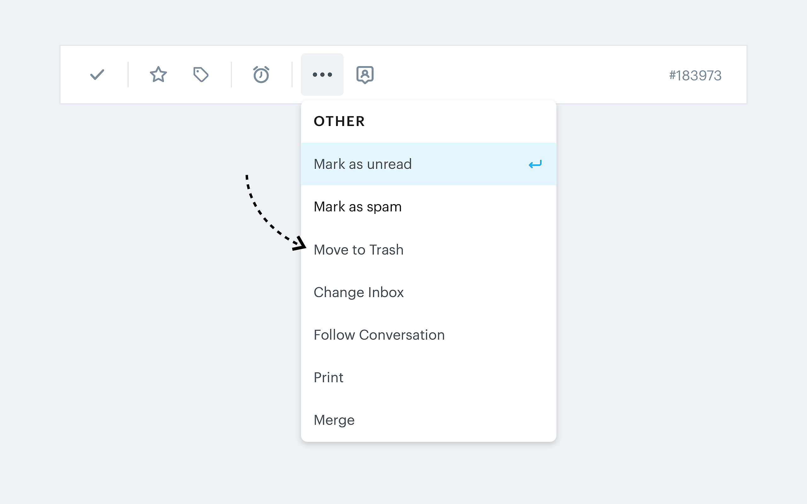
Task: Toggle the three-dot more options button
Action: point(322,75)
